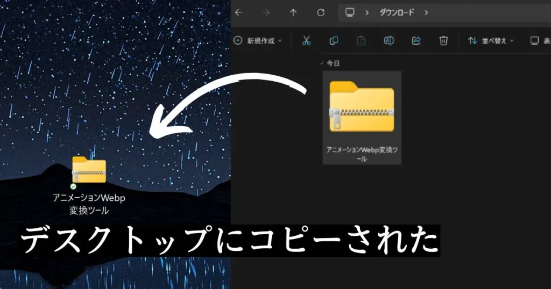Go back in File Explorer

pos(239,13)
